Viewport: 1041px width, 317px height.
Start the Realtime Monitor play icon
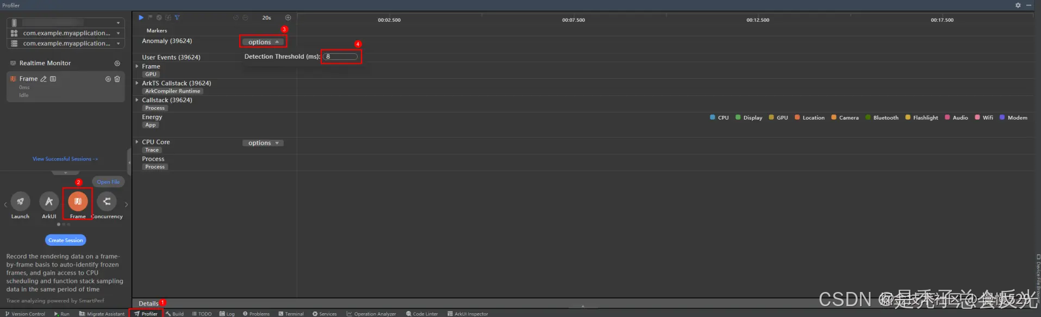117,63
